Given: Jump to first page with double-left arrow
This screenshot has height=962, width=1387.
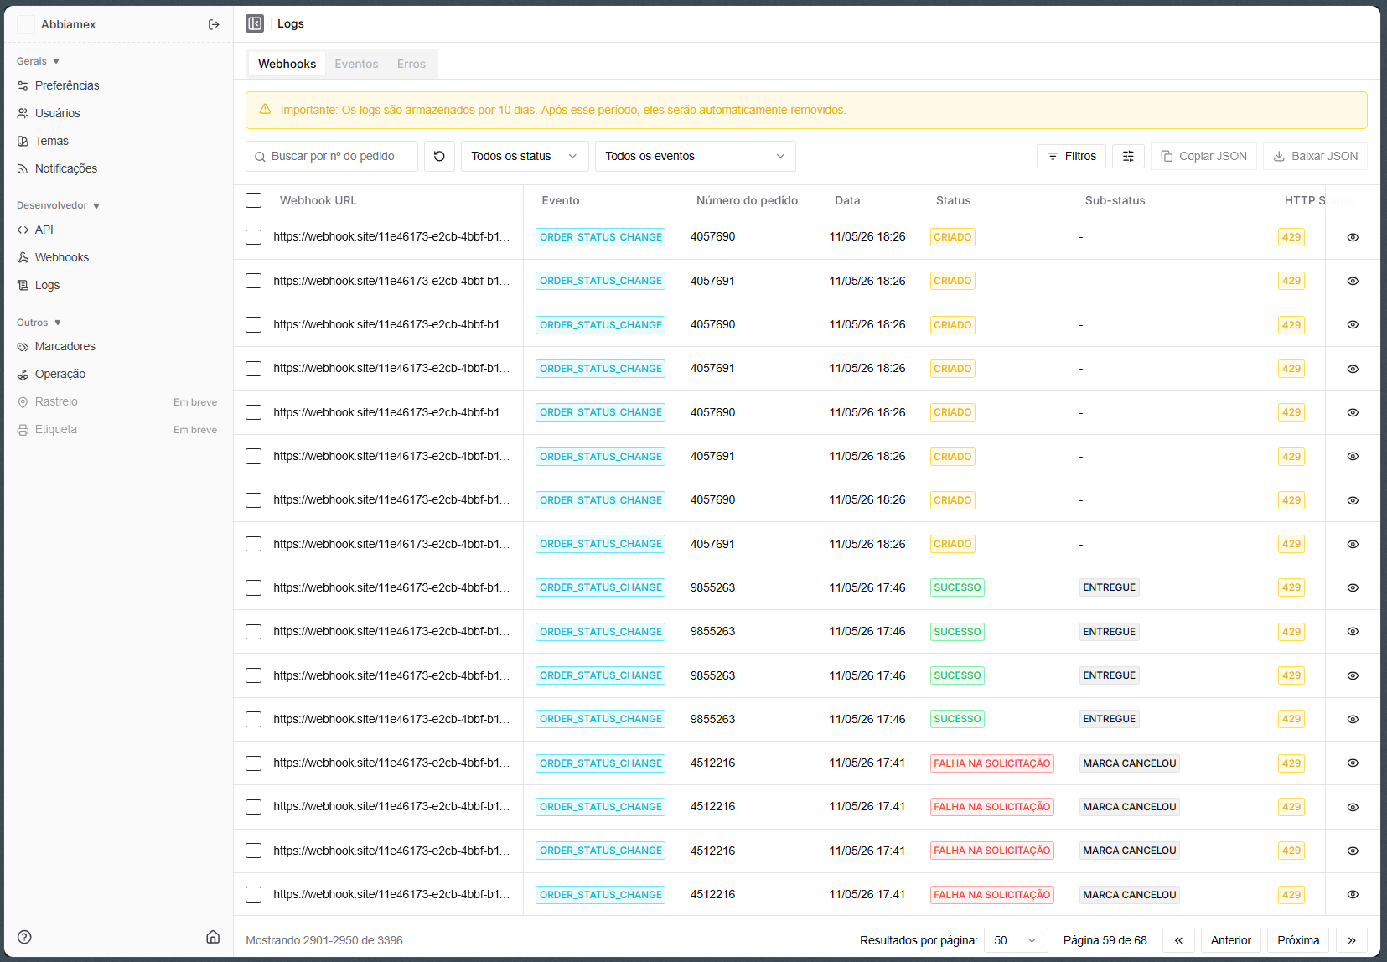Looking at the screenshot, I should click(1178, 940).
